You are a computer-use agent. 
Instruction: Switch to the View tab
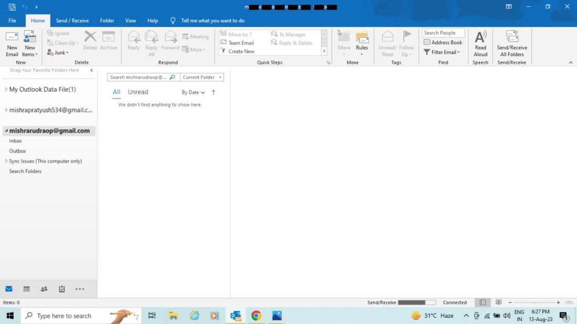[x=130, y=20]
